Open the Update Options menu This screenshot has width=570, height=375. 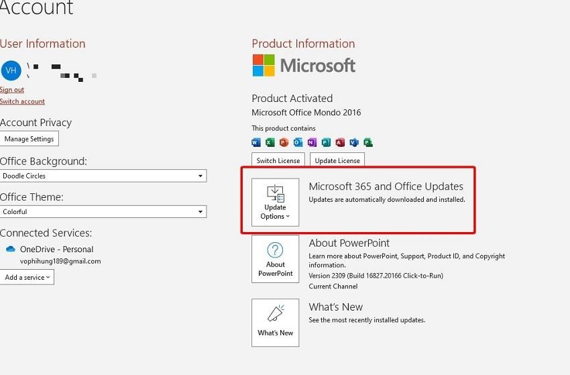275,202
